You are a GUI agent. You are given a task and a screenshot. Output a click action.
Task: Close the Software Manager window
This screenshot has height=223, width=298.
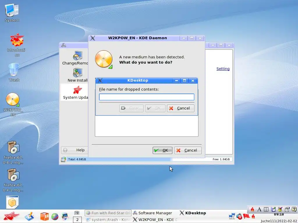point(229,45)
